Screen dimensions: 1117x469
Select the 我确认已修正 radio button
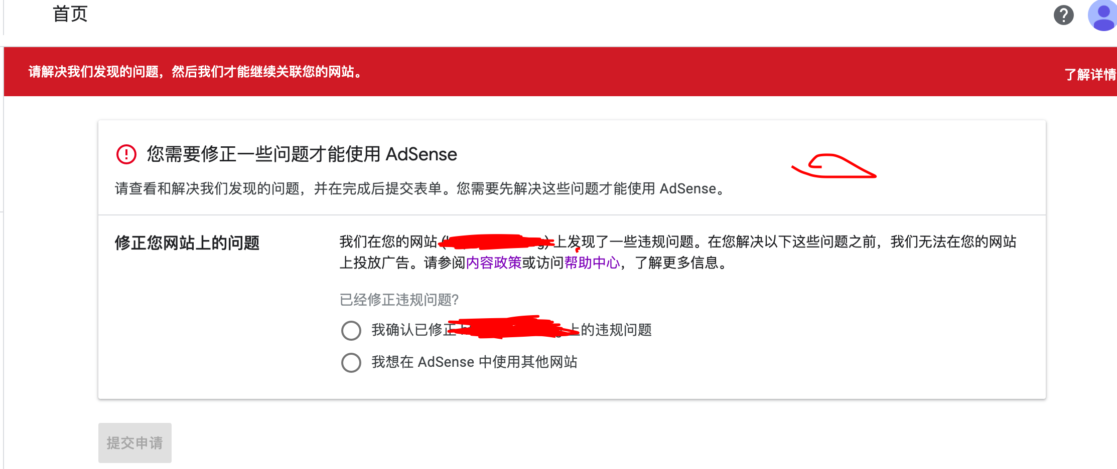pyautogui.click(x=351, y=331)
